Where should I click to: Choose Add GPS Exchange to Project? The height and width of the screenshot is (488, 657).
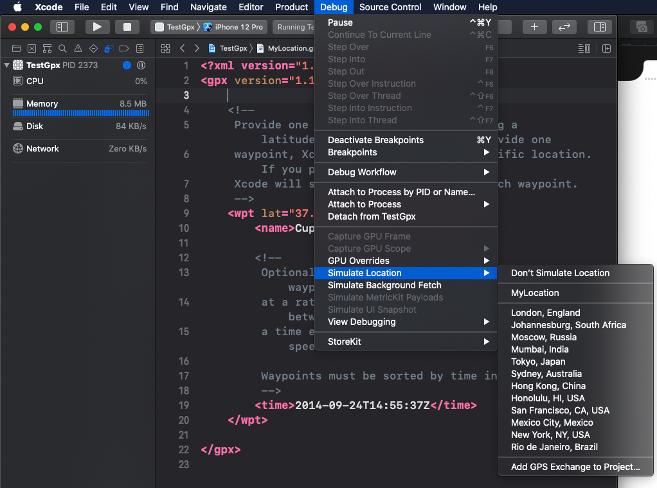click(575, 467)
